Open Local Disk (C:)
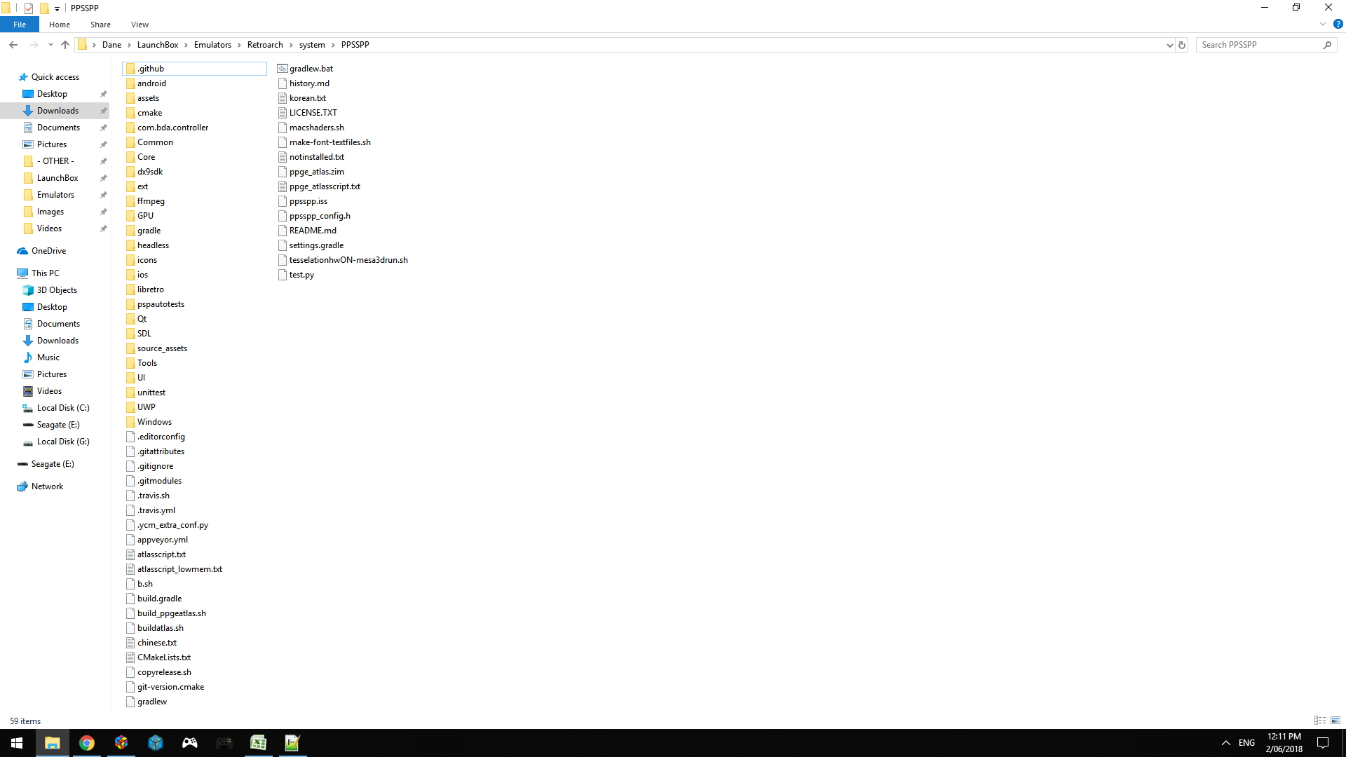Image resolution: width=1346 pixels, height=757 pixels. [63, 408]
